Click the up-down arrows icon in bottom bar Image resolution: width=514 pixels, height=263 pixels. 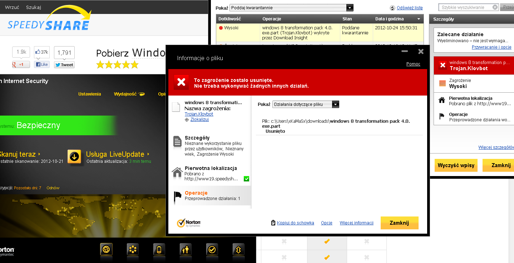(238, 249)
